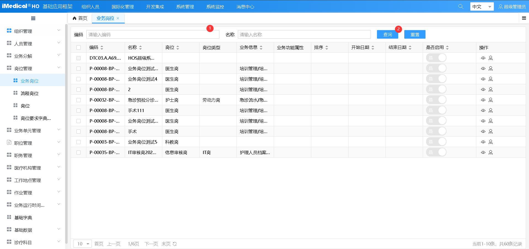Screen dimensions: 529x249
Task: Open tab list menu icon at right
Action: (524, 18)
